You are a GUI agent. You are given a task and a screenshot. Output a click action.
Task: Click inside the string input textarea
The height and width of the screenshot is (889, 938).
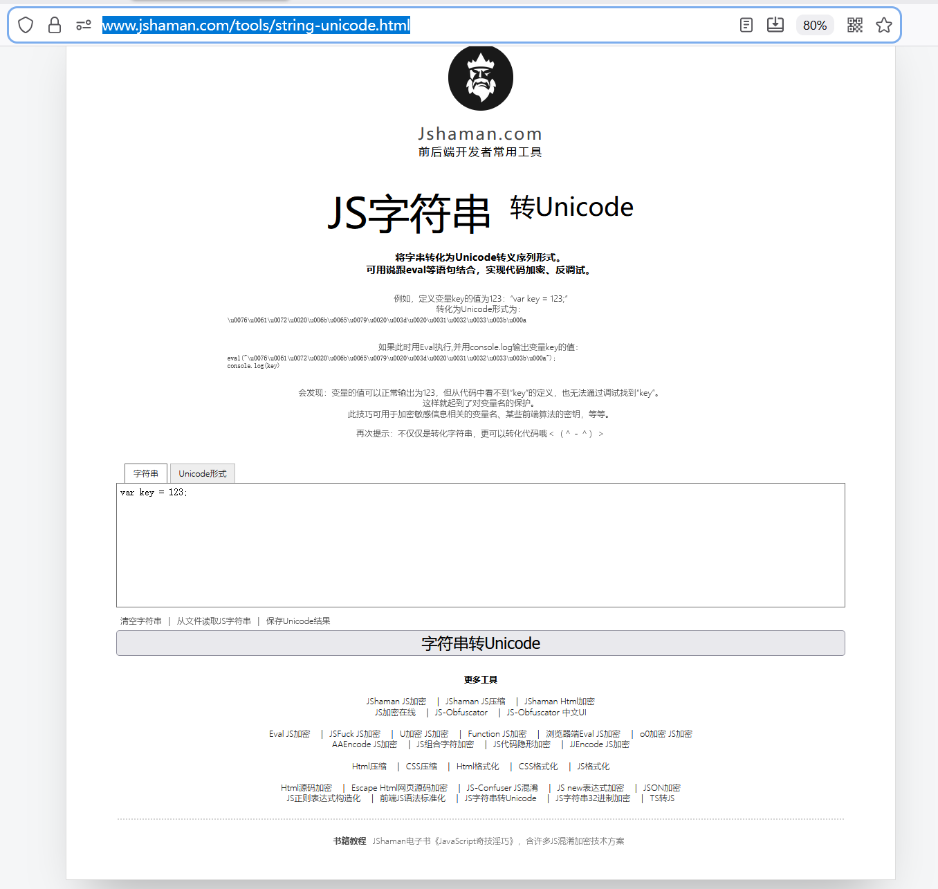click(481, 545)
